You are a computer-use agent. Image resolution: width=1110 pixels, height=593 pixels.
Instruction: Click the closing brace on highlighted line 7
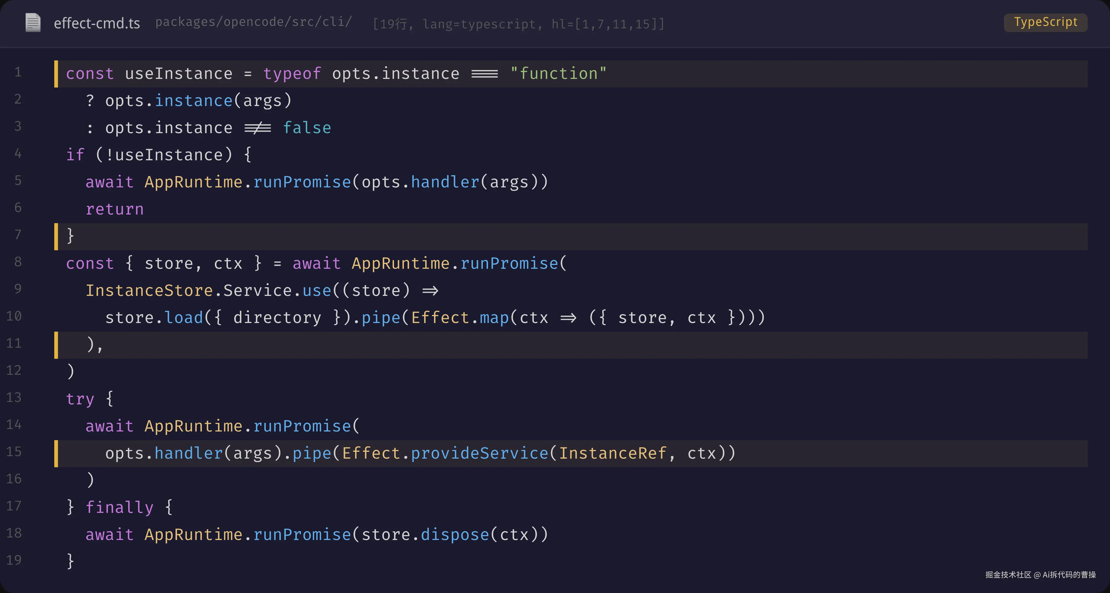pos(70,236)
